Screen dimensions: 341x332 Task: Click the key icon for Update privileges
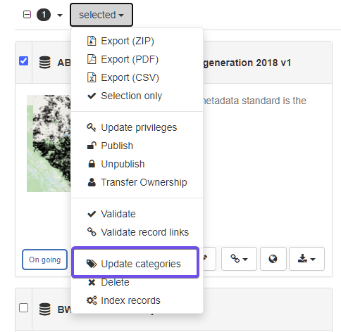tap(92, 127)
